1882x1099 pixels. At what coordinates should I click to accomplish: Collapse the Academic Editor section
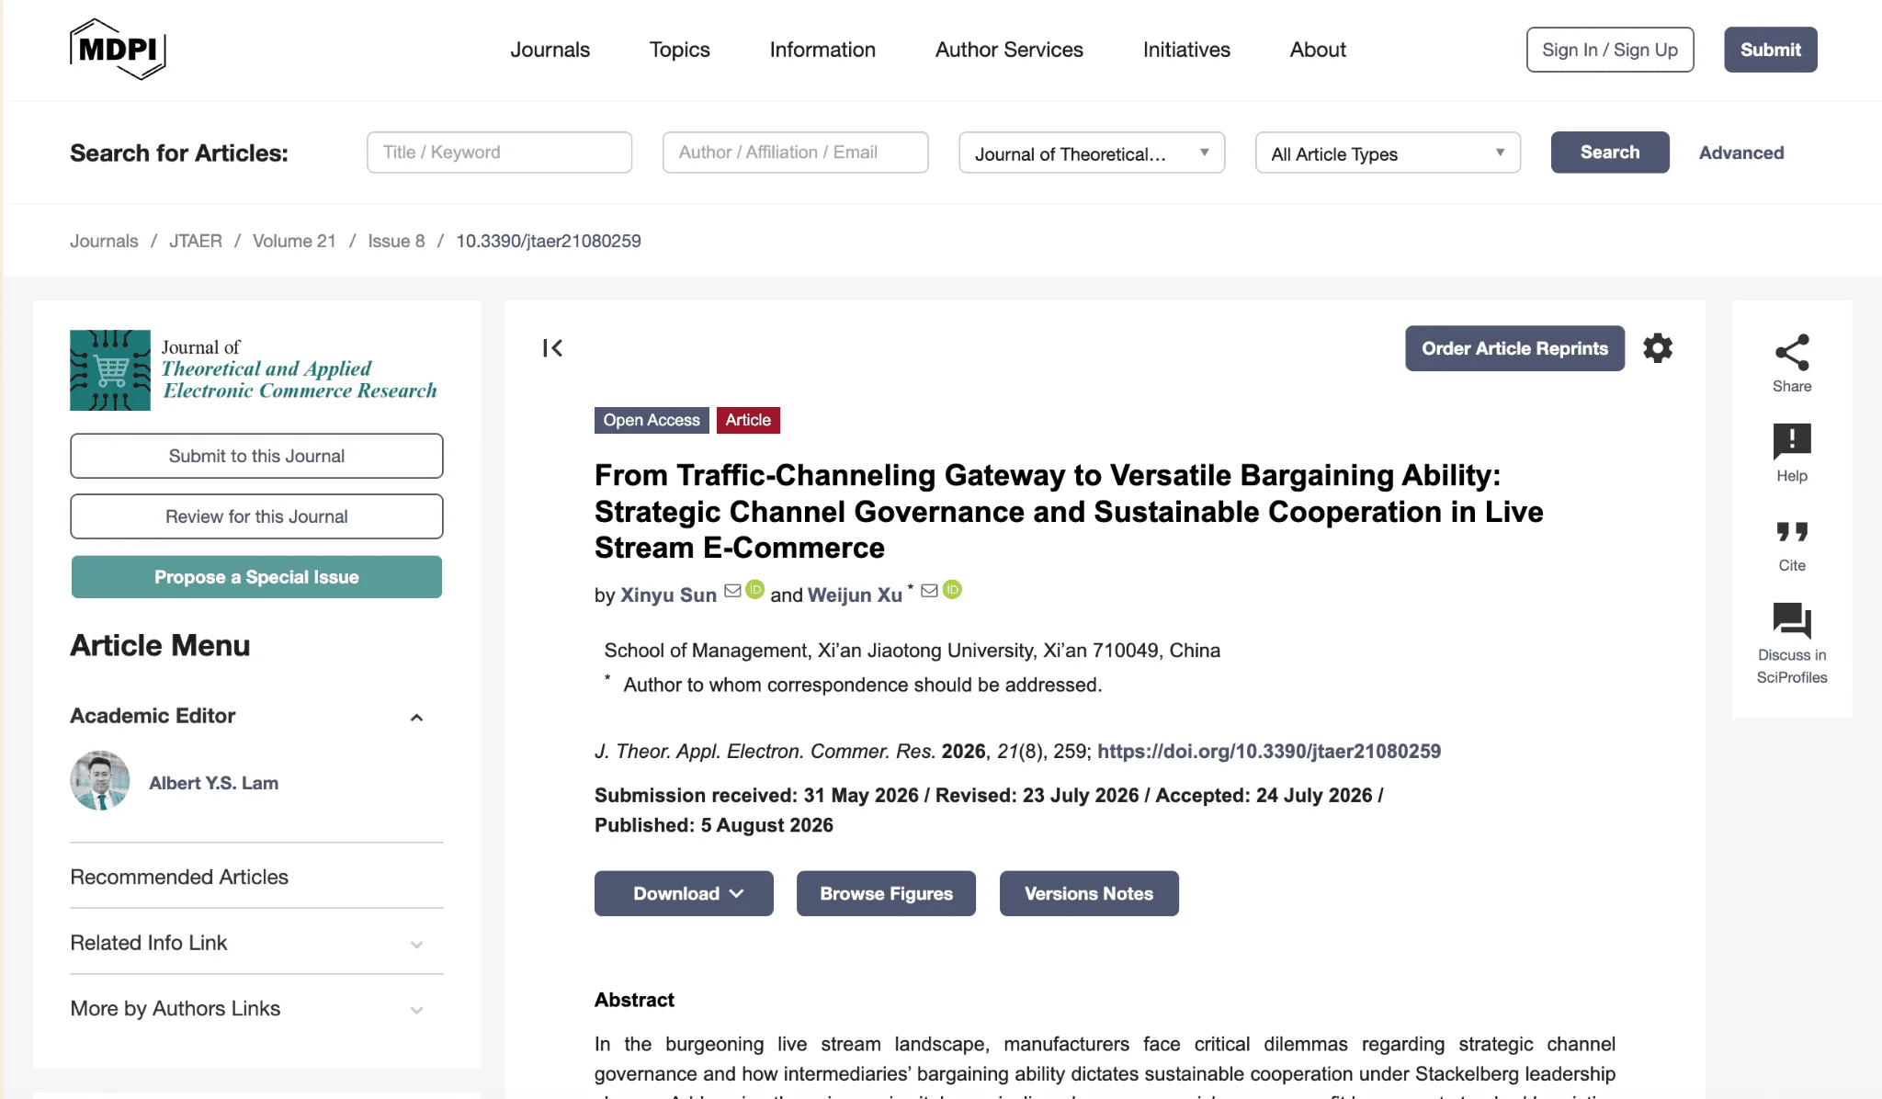pyautogui.click(x=416, y=718)
